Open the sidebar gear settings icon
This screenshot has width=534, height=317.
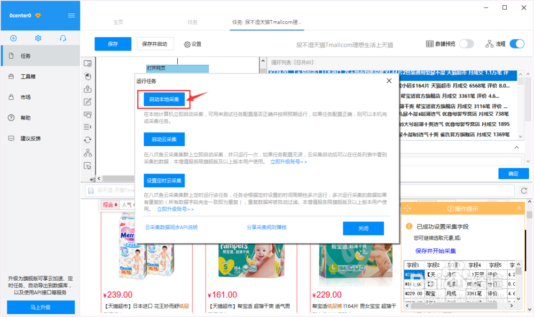[38, 38]
